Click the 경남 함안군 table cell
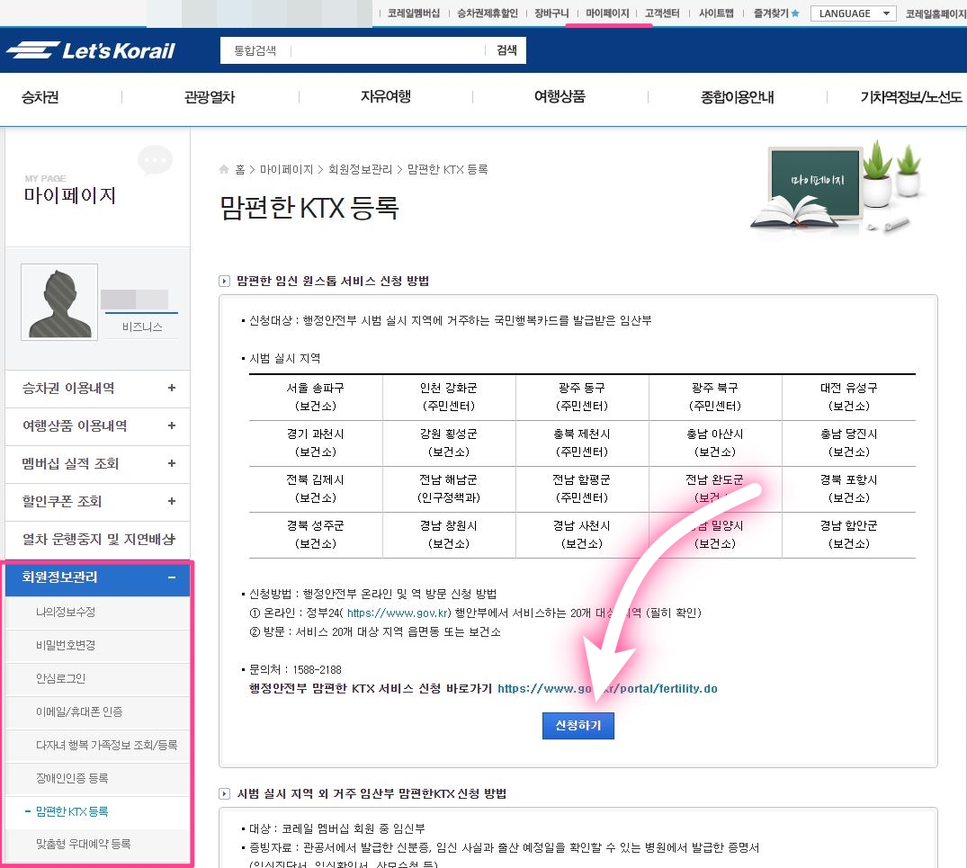This screenshot has width=967, height=868. point(848,534)
